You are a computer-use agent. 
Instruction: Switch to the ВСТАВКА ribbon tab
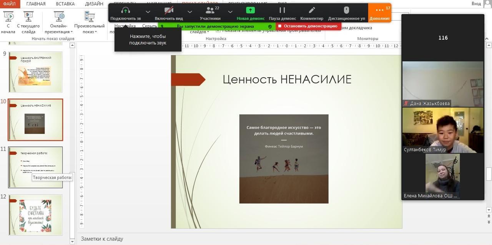(x=65, y=4)
